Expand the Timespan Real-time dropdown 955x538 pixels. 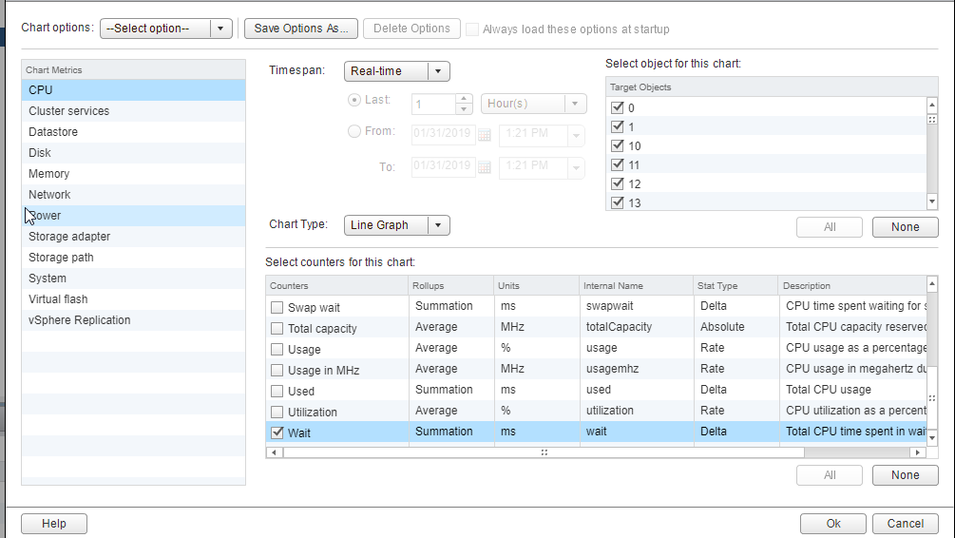coord(438,71)
